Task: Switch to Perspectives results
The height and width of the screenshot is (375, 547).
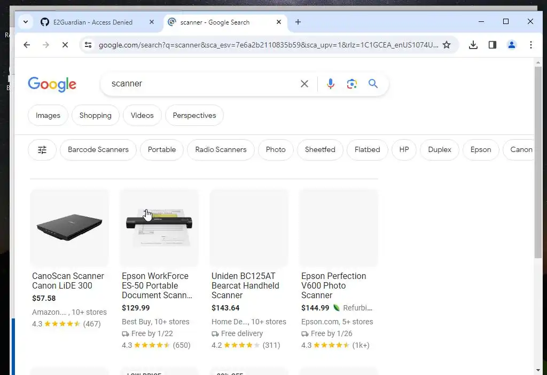Action: click(194, 115)
